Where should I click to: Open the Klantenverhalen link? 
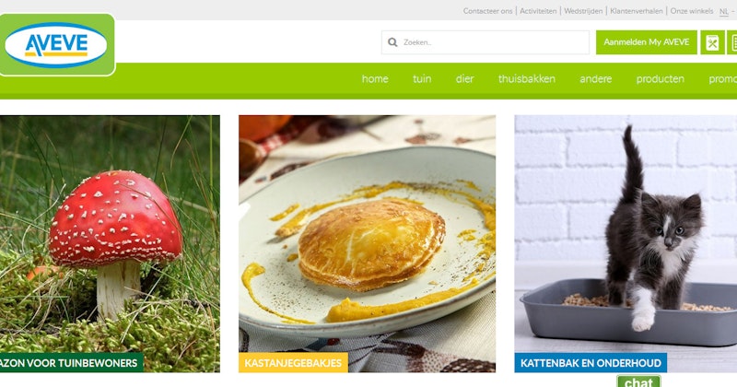636,11
